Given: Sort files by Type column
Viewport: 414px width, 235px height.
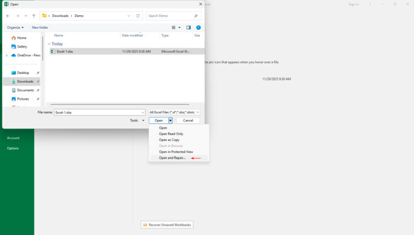Looking at the screenshot, I should pos(165,35).
